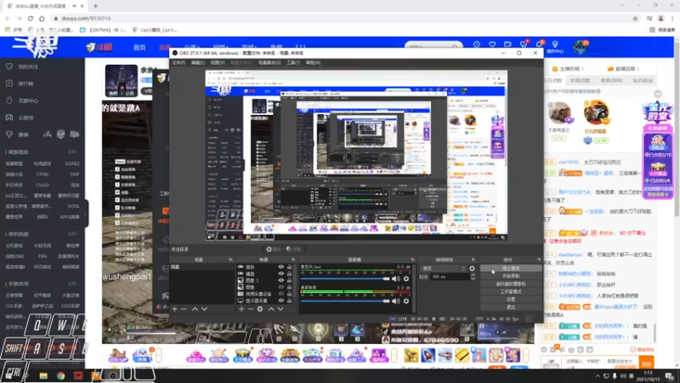Open 首页 tab in Douyu browser page
Viewport: 680px width, 383px height.
coord(139,48)
